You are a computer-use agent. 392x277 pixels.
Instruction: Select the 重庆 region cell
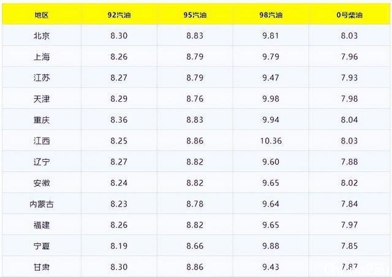point(42,120)
